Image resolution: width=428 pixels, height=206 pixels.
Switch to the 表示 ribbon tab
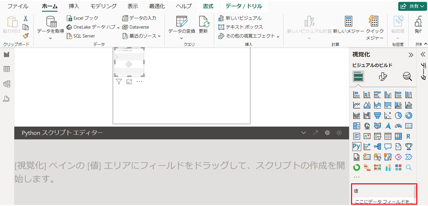click(x=133, y=6)
